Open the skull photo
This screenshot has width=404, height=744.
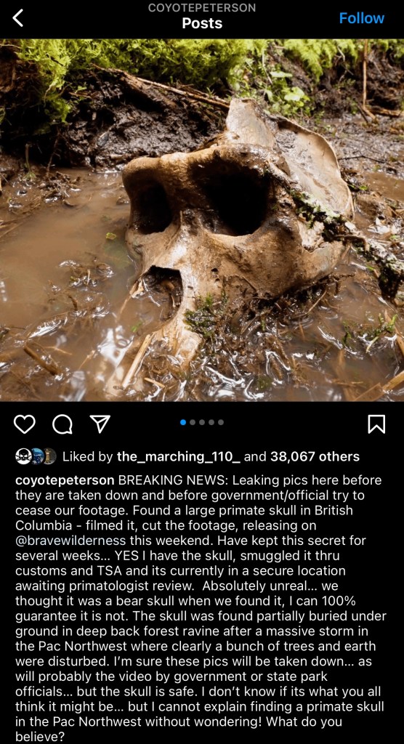(x=202, y=219)
